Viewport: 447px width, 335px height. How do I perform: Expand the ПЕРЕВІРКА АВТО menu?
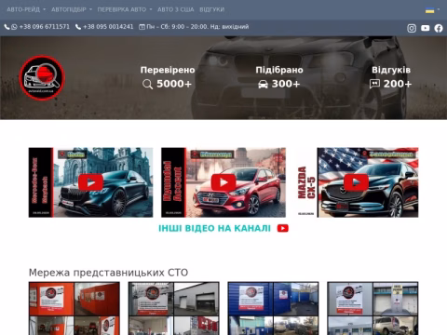pos(125,9)
